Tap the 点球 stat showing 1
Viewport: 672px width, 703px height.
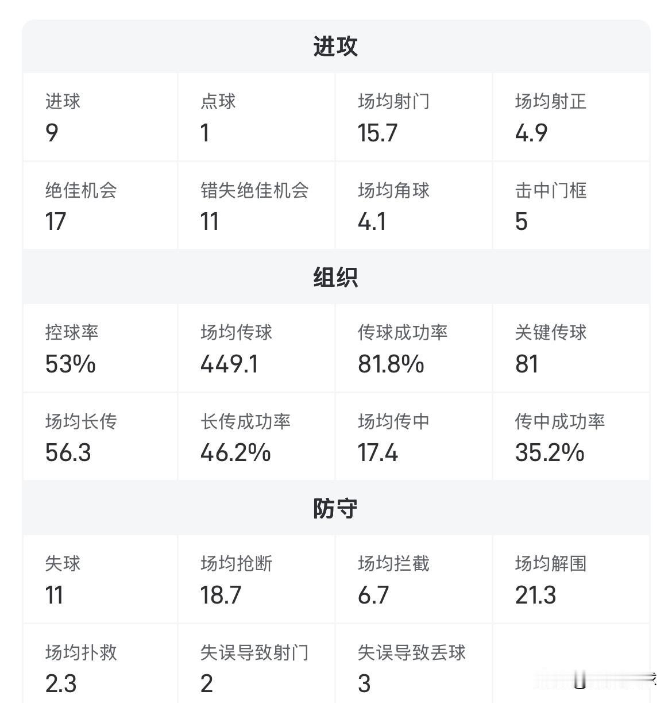(x=256, y=117)
